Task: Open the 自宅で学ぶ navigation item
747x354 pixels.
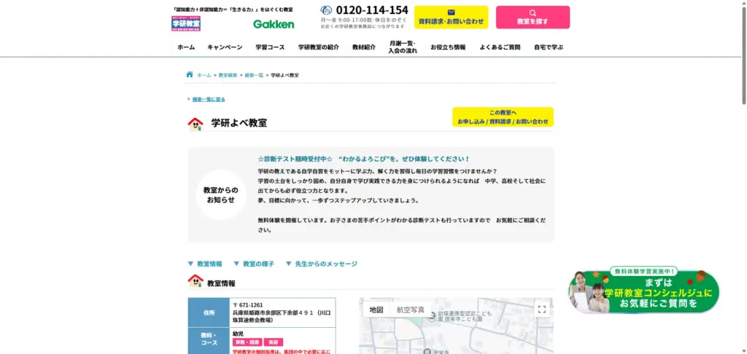Action: click(549, 47)
